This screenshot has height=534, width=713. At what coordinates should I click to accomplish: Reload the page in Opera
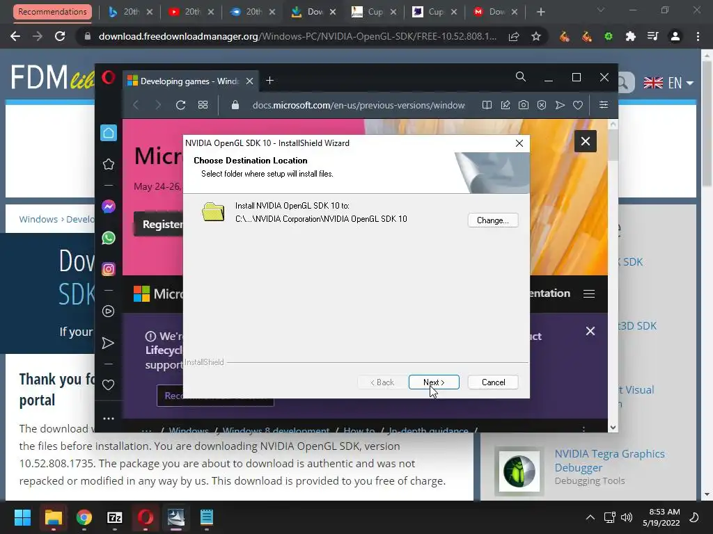click(x=180, y=106)
